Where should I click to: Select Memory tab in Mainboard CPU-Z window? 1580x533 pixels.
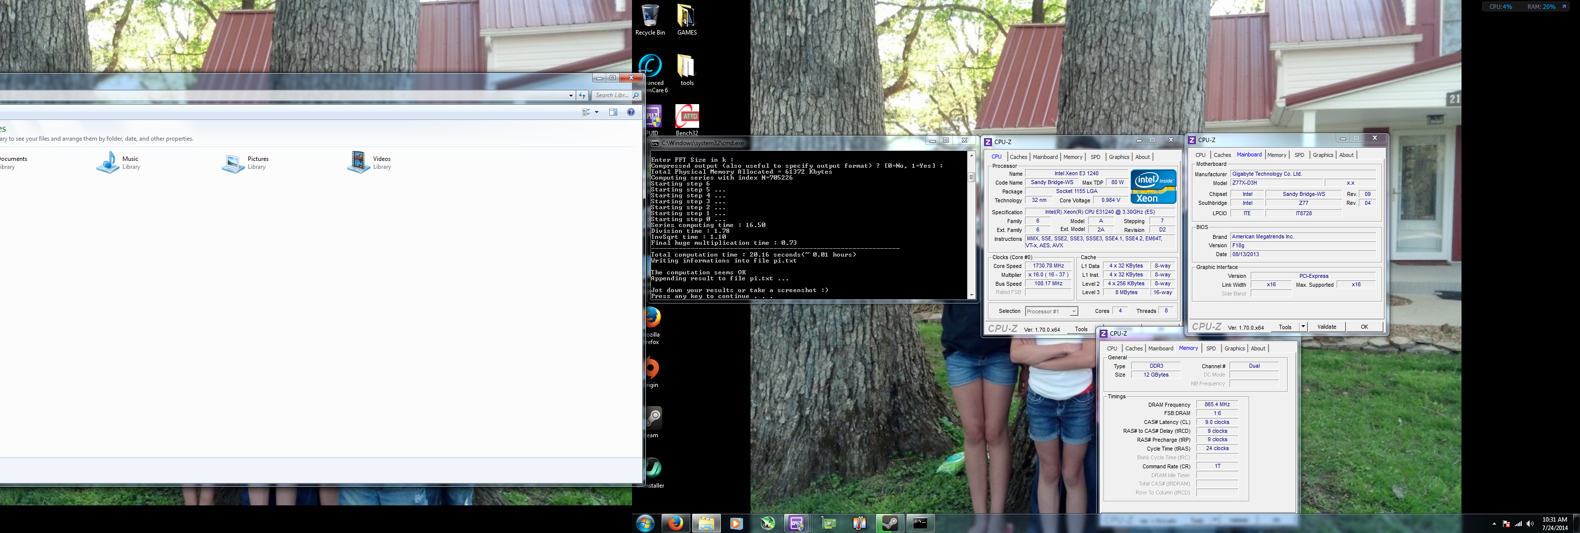[1276, 155]
